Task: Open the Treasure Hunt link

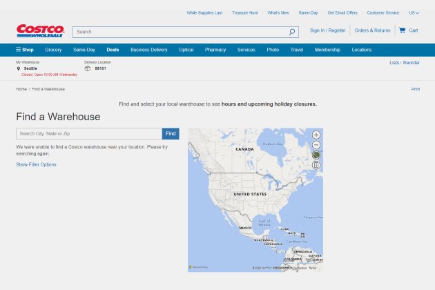Action: (245, 12)
